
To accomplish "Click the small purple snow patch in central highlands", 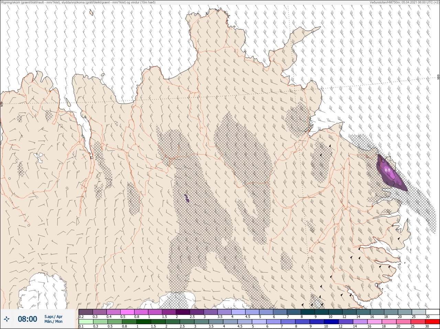I will (x=186, y=198).
